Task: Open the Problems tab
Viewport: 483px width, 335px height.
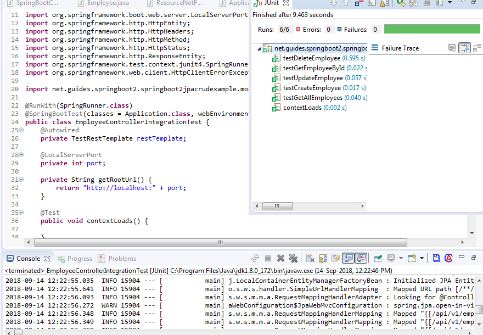Action: (x=123, y=258)
